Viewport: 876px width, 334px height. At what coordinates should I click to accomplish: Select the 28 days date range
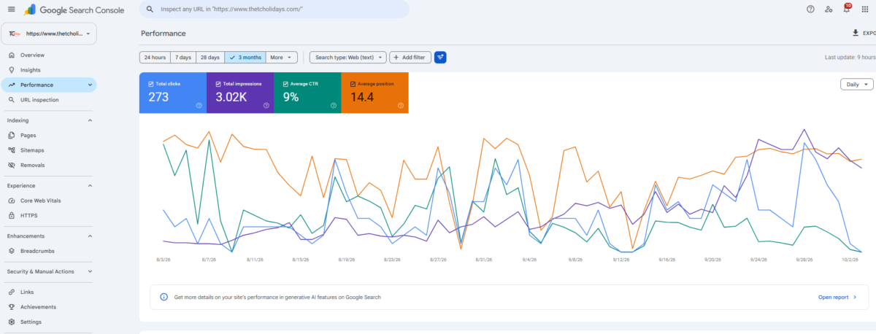(210, 58)
